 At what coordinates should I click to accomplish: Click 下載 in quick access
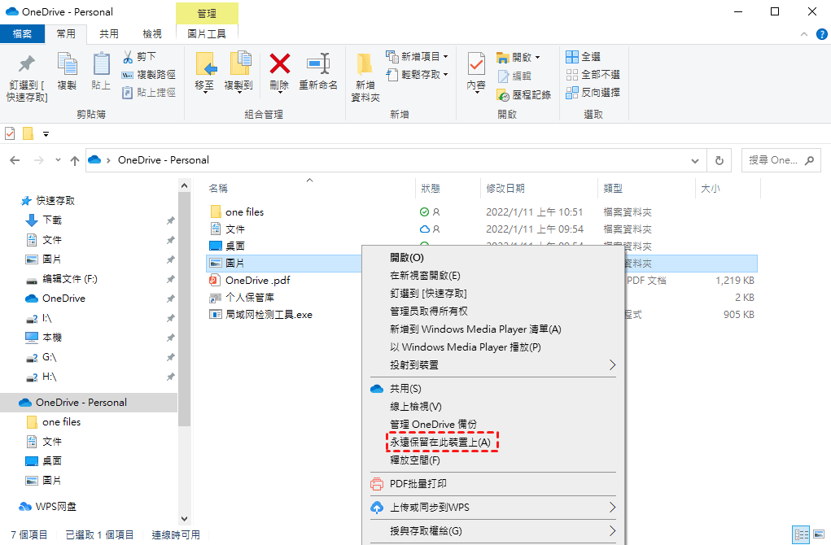point(52,220)
